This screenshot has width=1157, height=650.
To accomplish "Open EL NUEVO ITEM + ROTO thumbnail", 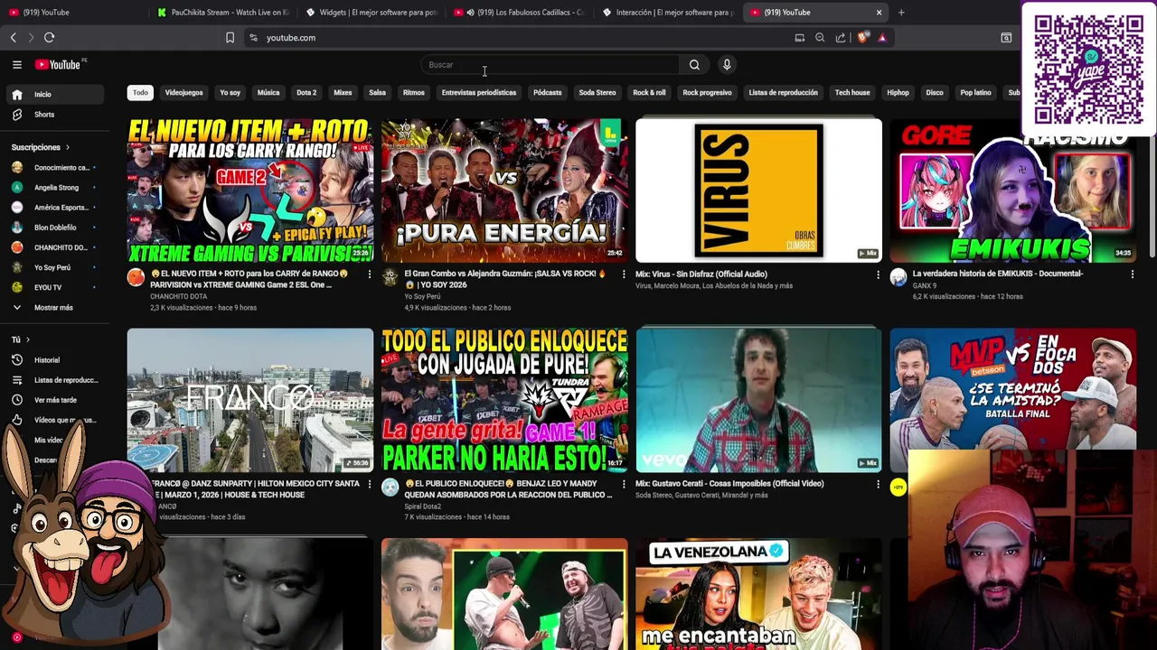I will tap(250, 190).
